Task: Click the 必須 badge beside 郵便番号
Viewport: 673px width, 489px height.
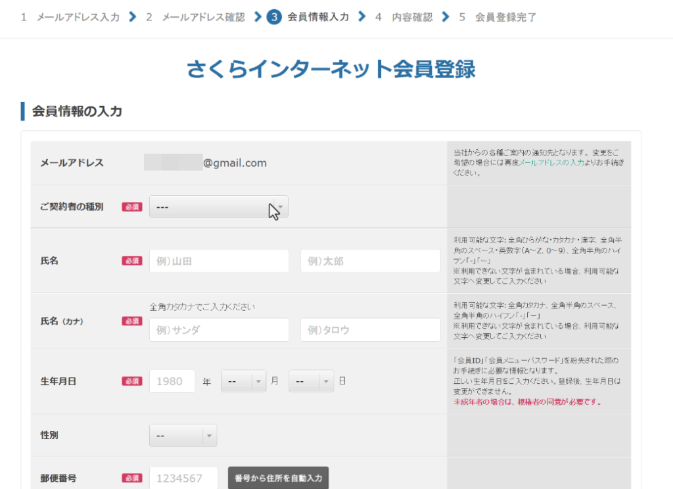Action: coord(131,478)
